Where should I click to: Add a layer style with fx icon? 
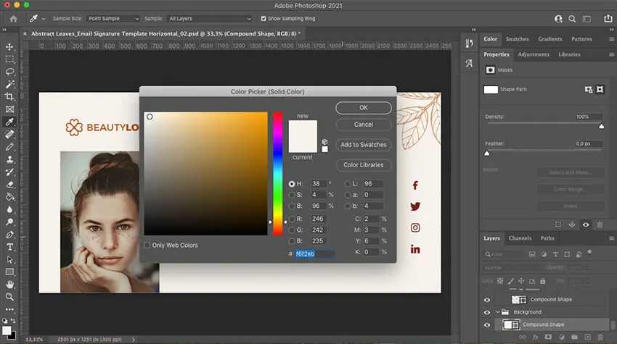tap(536, 337)
